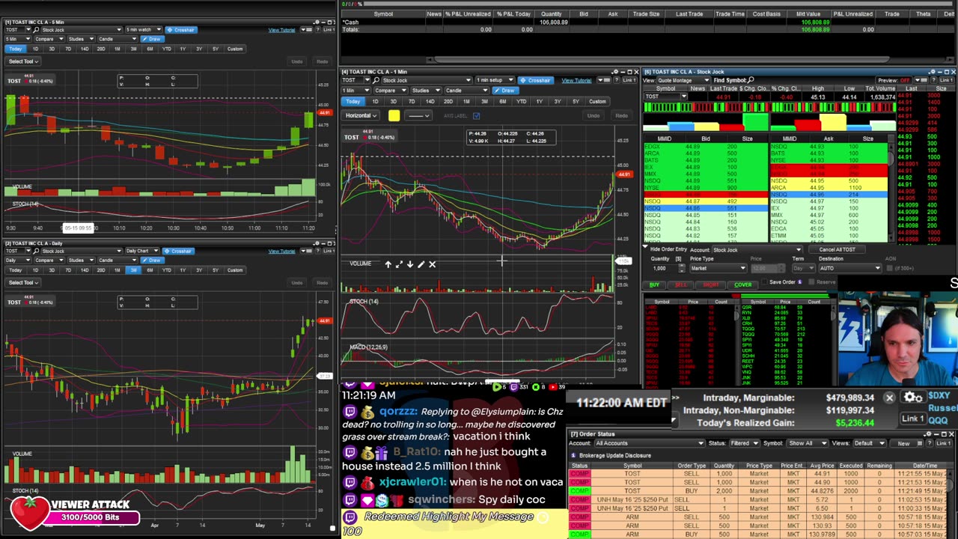Close the balances overlay with the X icon

[889, 398]
